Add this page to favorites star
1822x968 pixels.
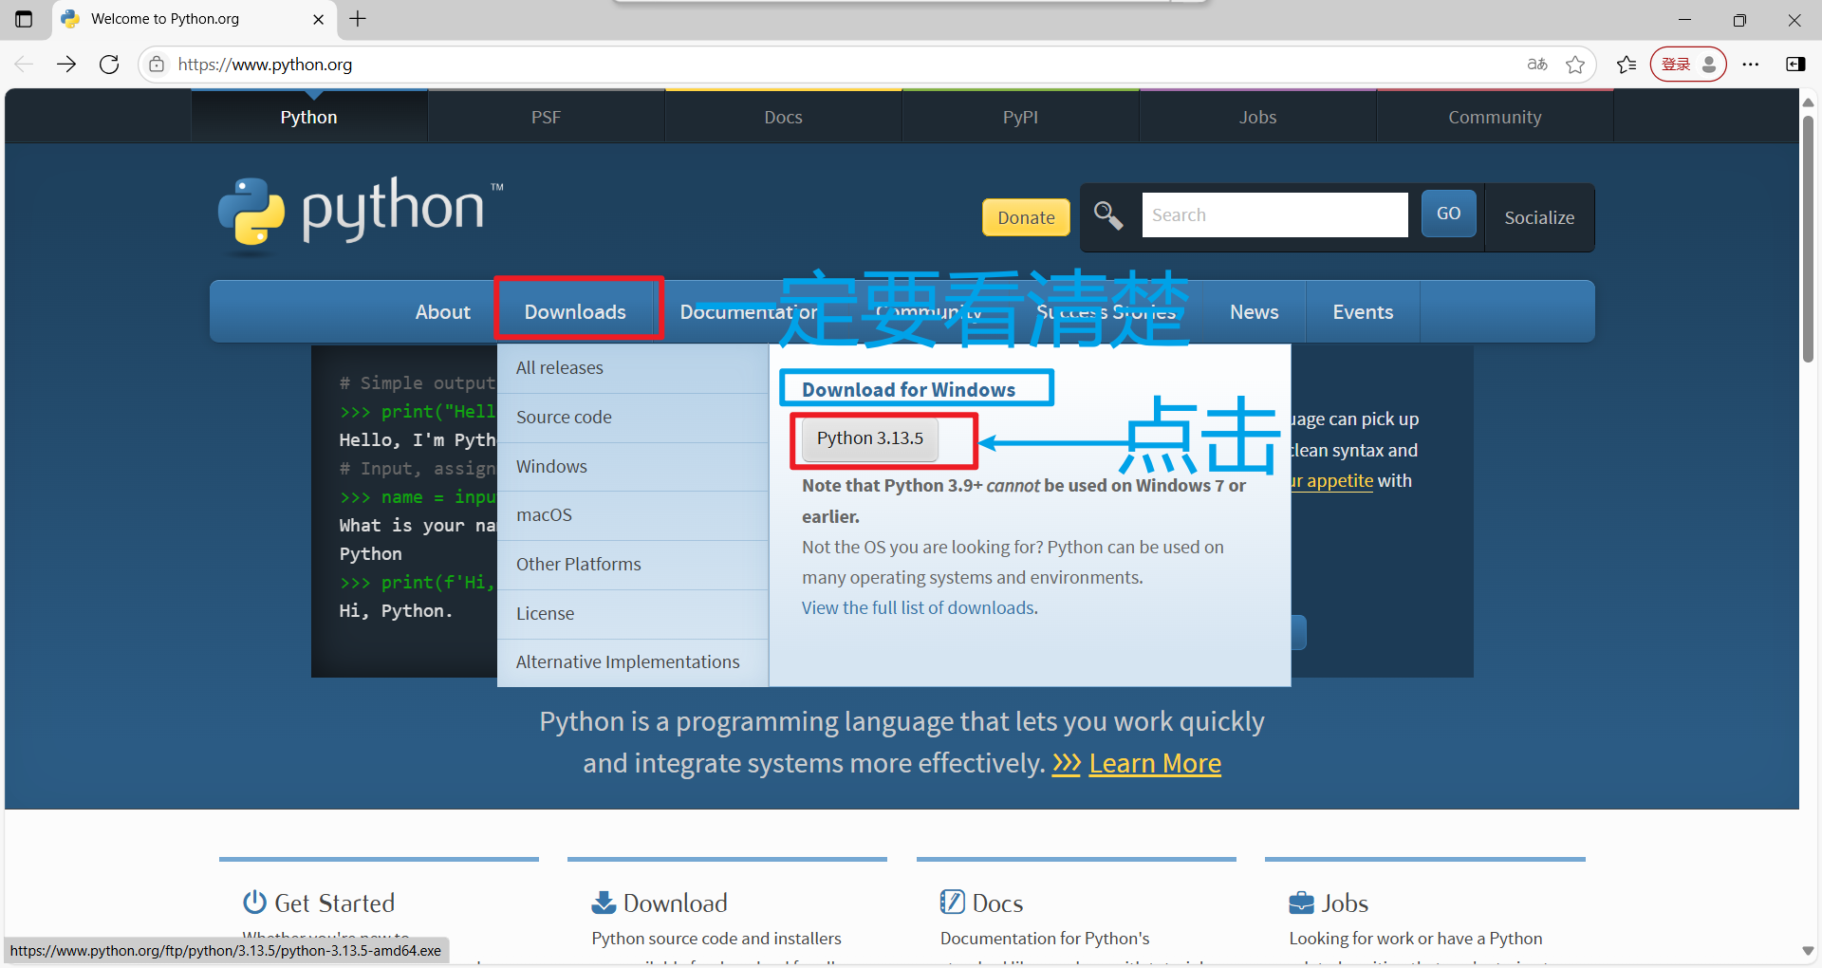(1575, 65)
